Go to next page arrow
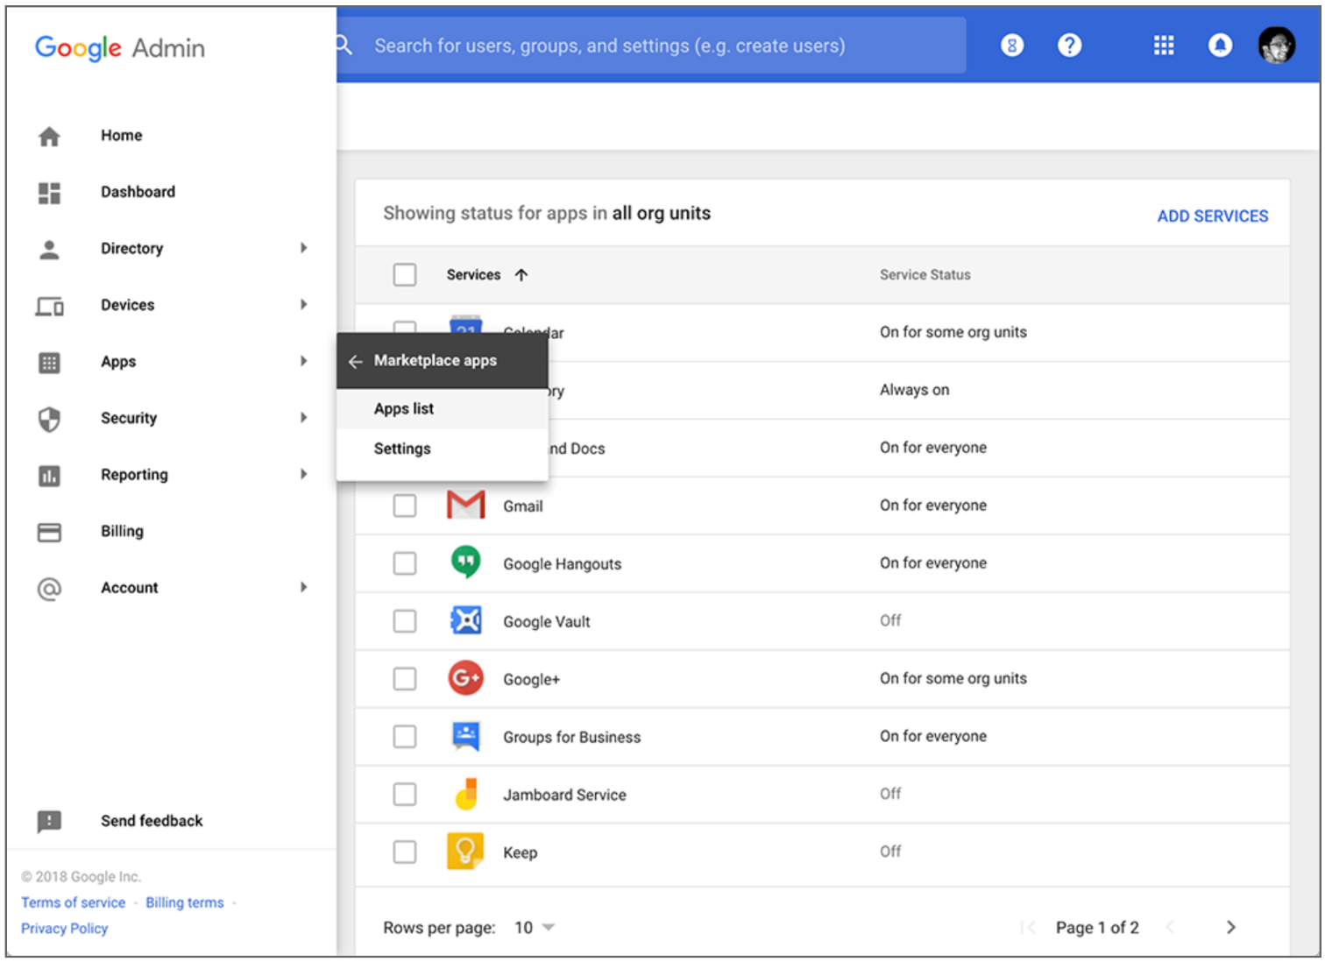 pos(1230,927)
